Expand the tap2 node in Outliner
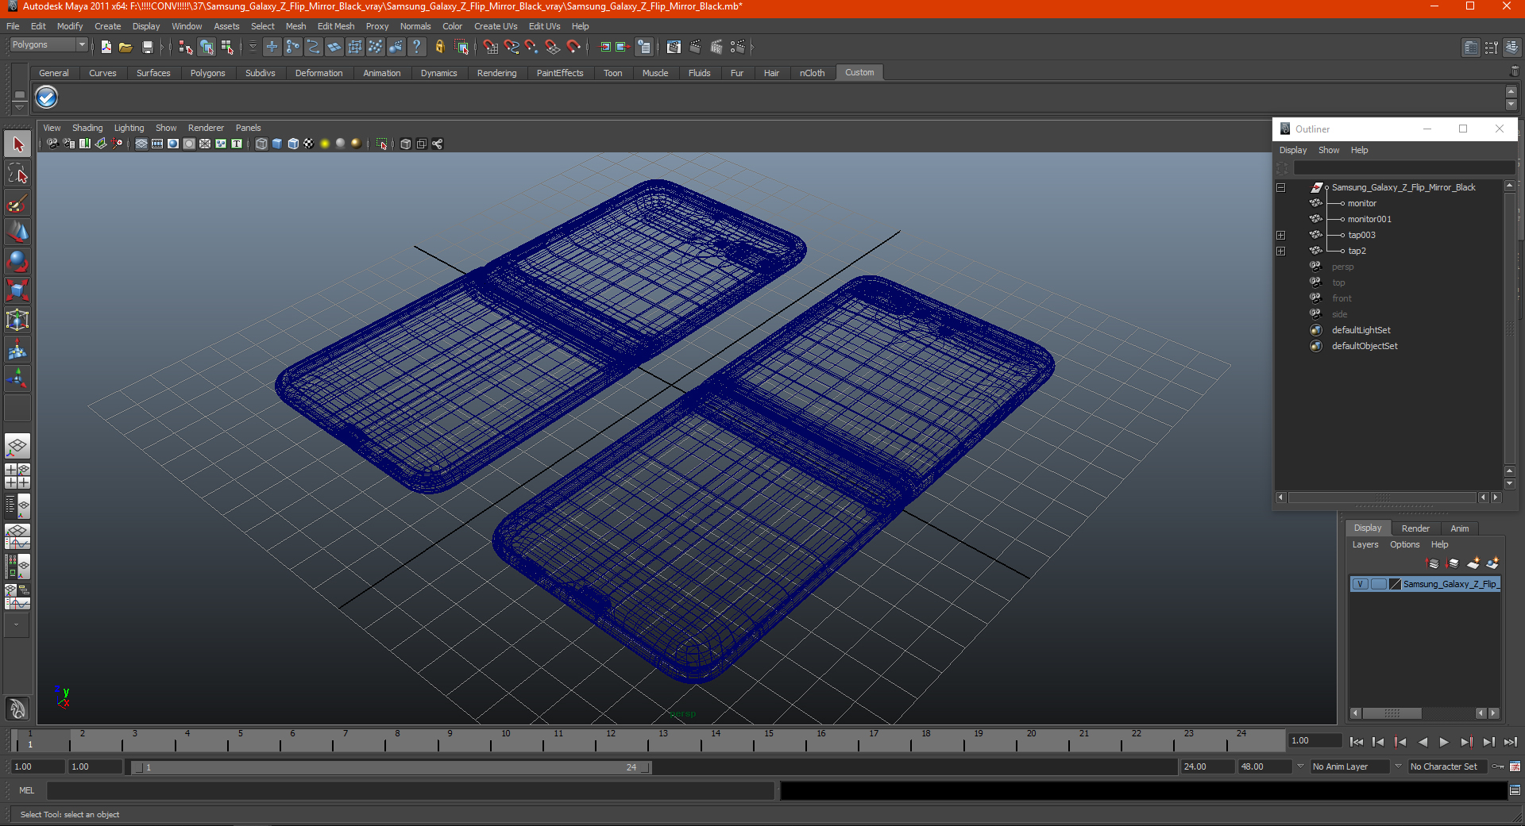This screenshot has width=1525, height=826. pos(1280,252)
